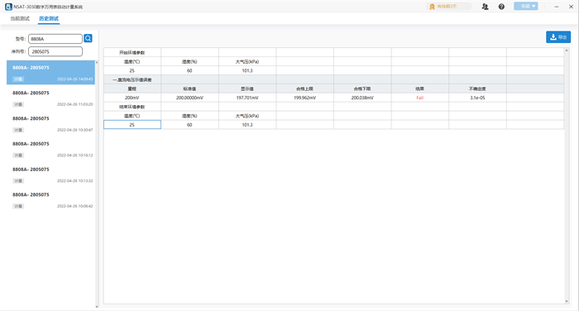Click the 计量 tag on the 10:06:42 record
This screenshot has width=579, height=311.
point(18,206)
